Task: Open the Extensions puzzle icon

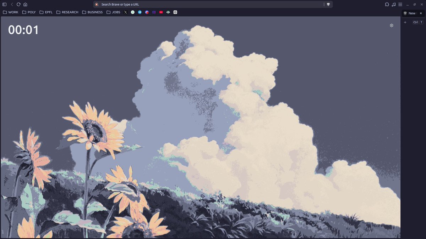Action: [387, 4]
